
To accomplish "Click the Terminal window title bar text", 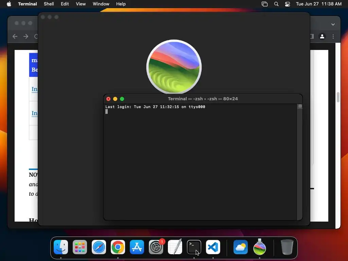I will (x=203, y=99).
